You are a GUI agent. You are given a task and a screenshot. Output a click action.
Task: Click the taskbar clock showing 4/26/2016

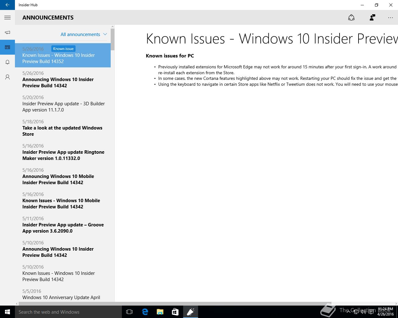point(386,312)
